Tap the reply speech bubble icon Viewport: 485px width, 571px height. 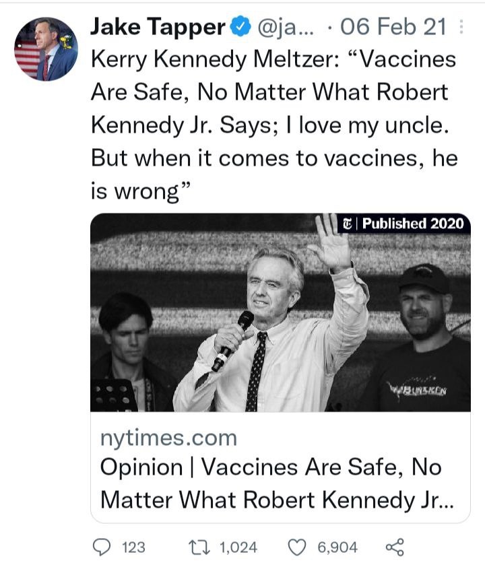(104, 547)
